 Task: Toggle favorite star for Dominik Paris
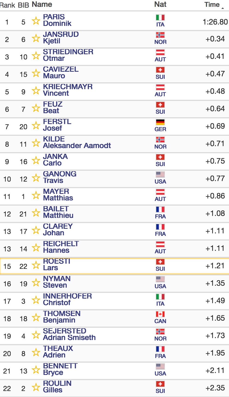click(36, 20)
